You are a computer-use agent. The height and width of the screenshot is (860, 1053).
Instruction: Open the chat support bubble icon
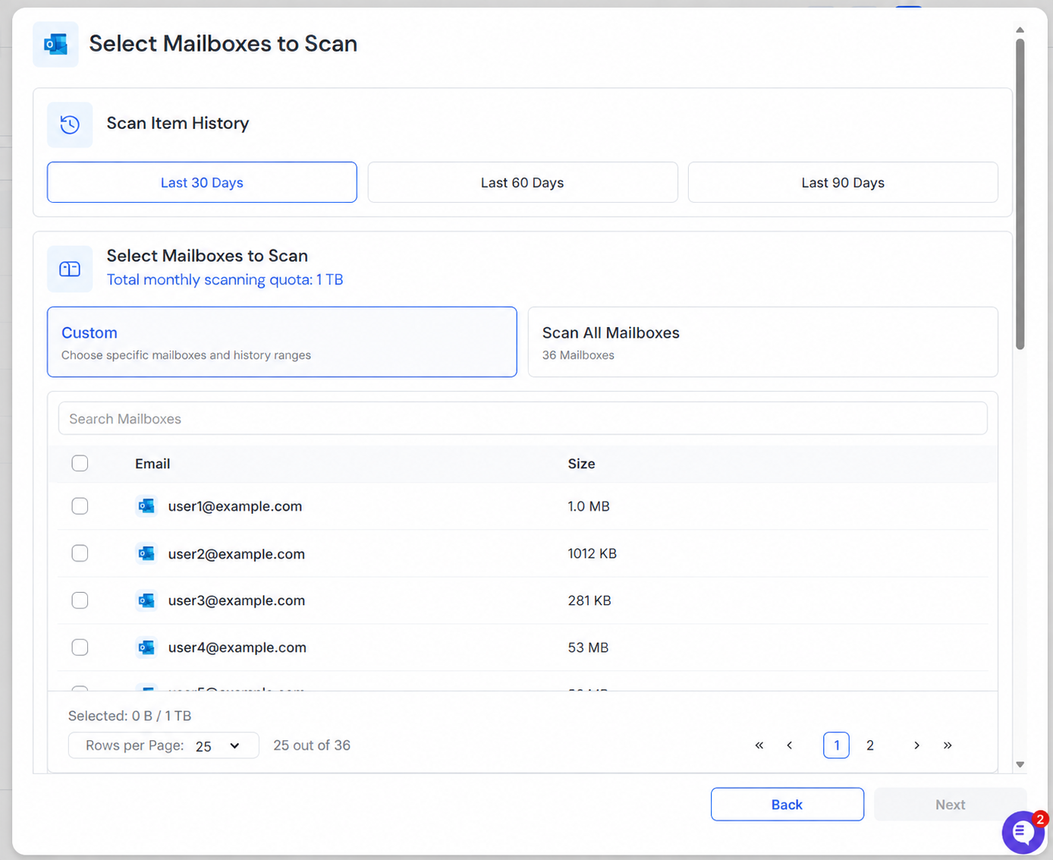[x=1023, y=832]
